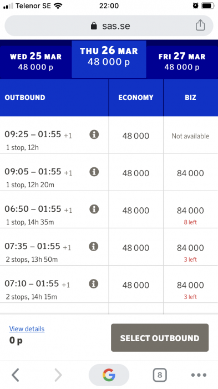Switch to Fri 27 Mar date tab
The image size is (218, 389).
tap(182, 62)
